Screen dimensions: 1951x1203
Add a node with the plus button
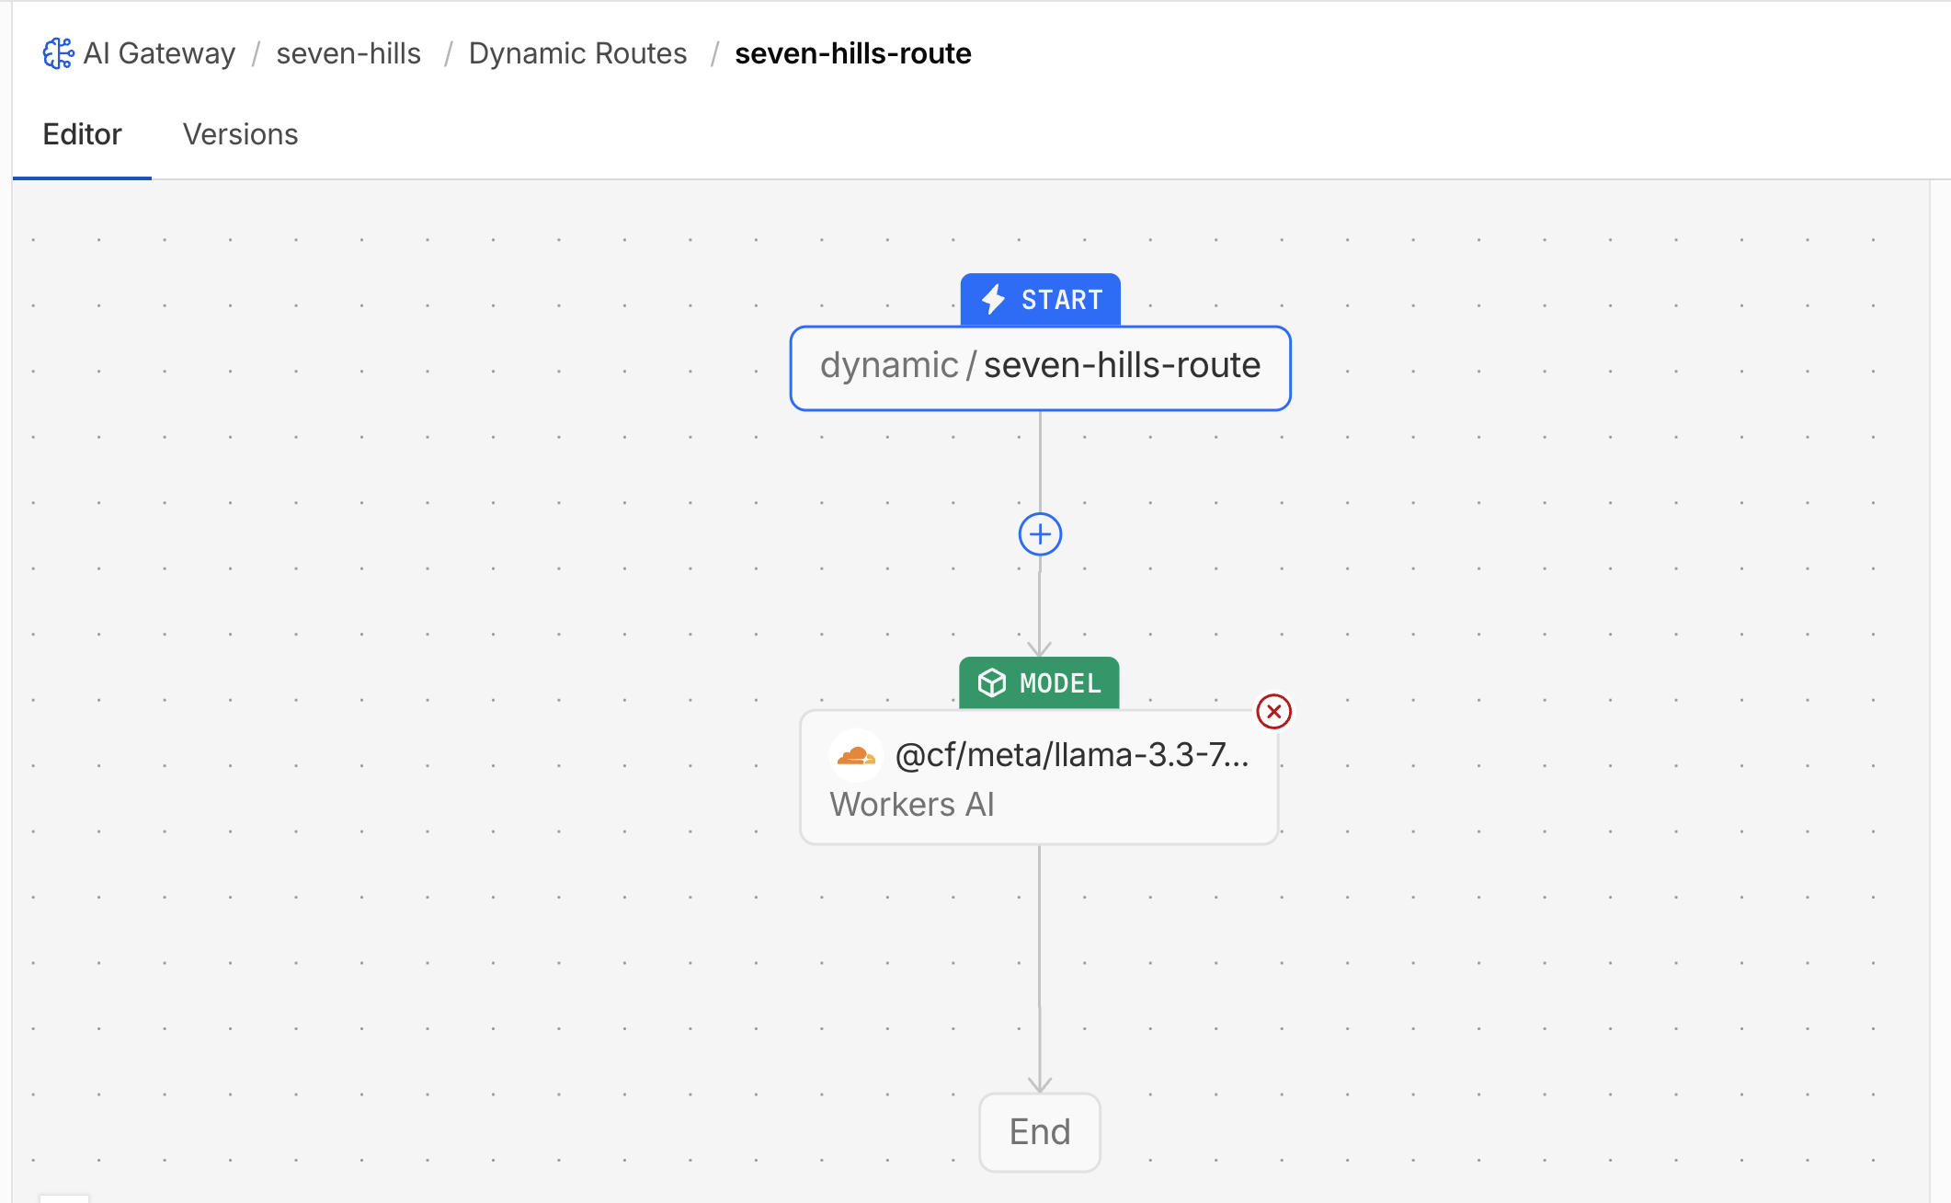tap(1040, 534)
